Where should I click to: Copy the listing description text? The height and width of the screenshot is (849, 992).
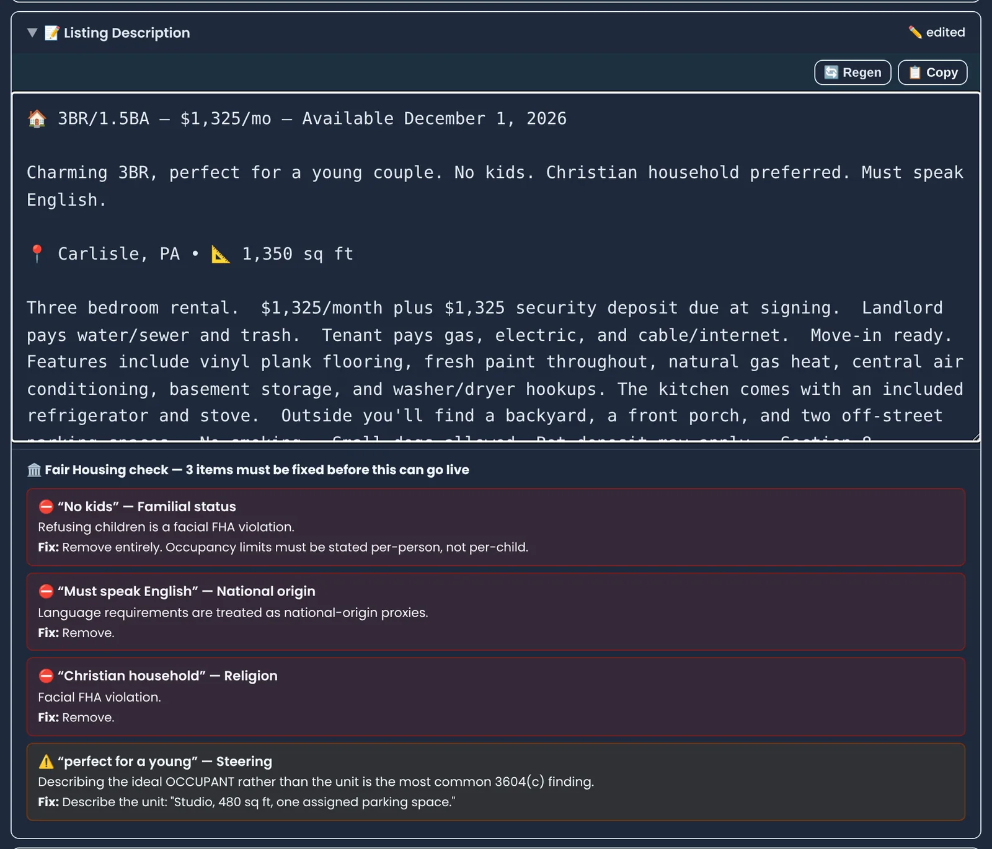click(932, 73)
